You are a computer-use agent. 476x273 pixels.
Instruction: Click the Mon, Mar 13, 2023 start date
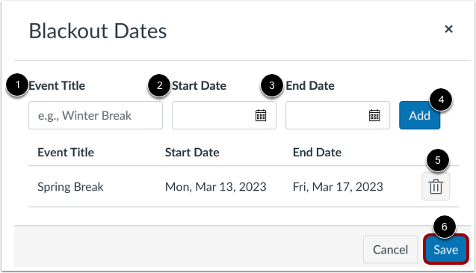tap(215, 187)
